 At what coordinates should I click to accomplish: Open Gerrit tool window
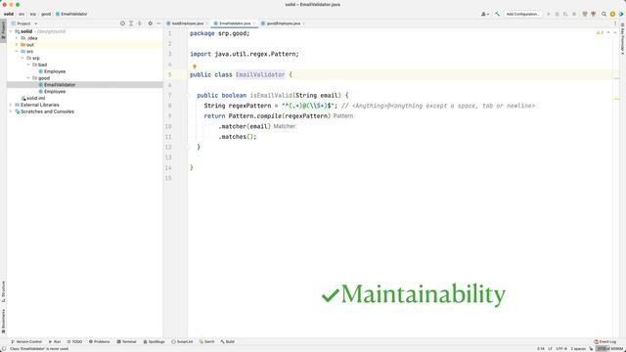pyautogui.click(x=206, y=341)
